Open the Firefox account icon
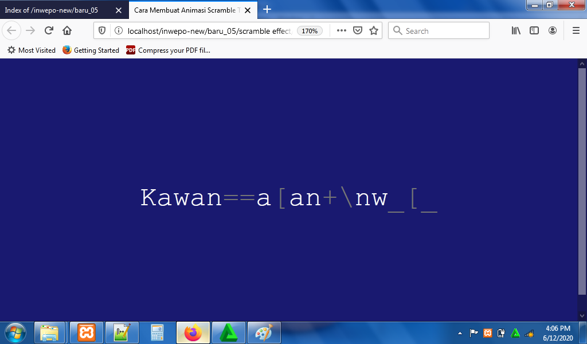The image size is (587, 344). [x=553, y=31]
